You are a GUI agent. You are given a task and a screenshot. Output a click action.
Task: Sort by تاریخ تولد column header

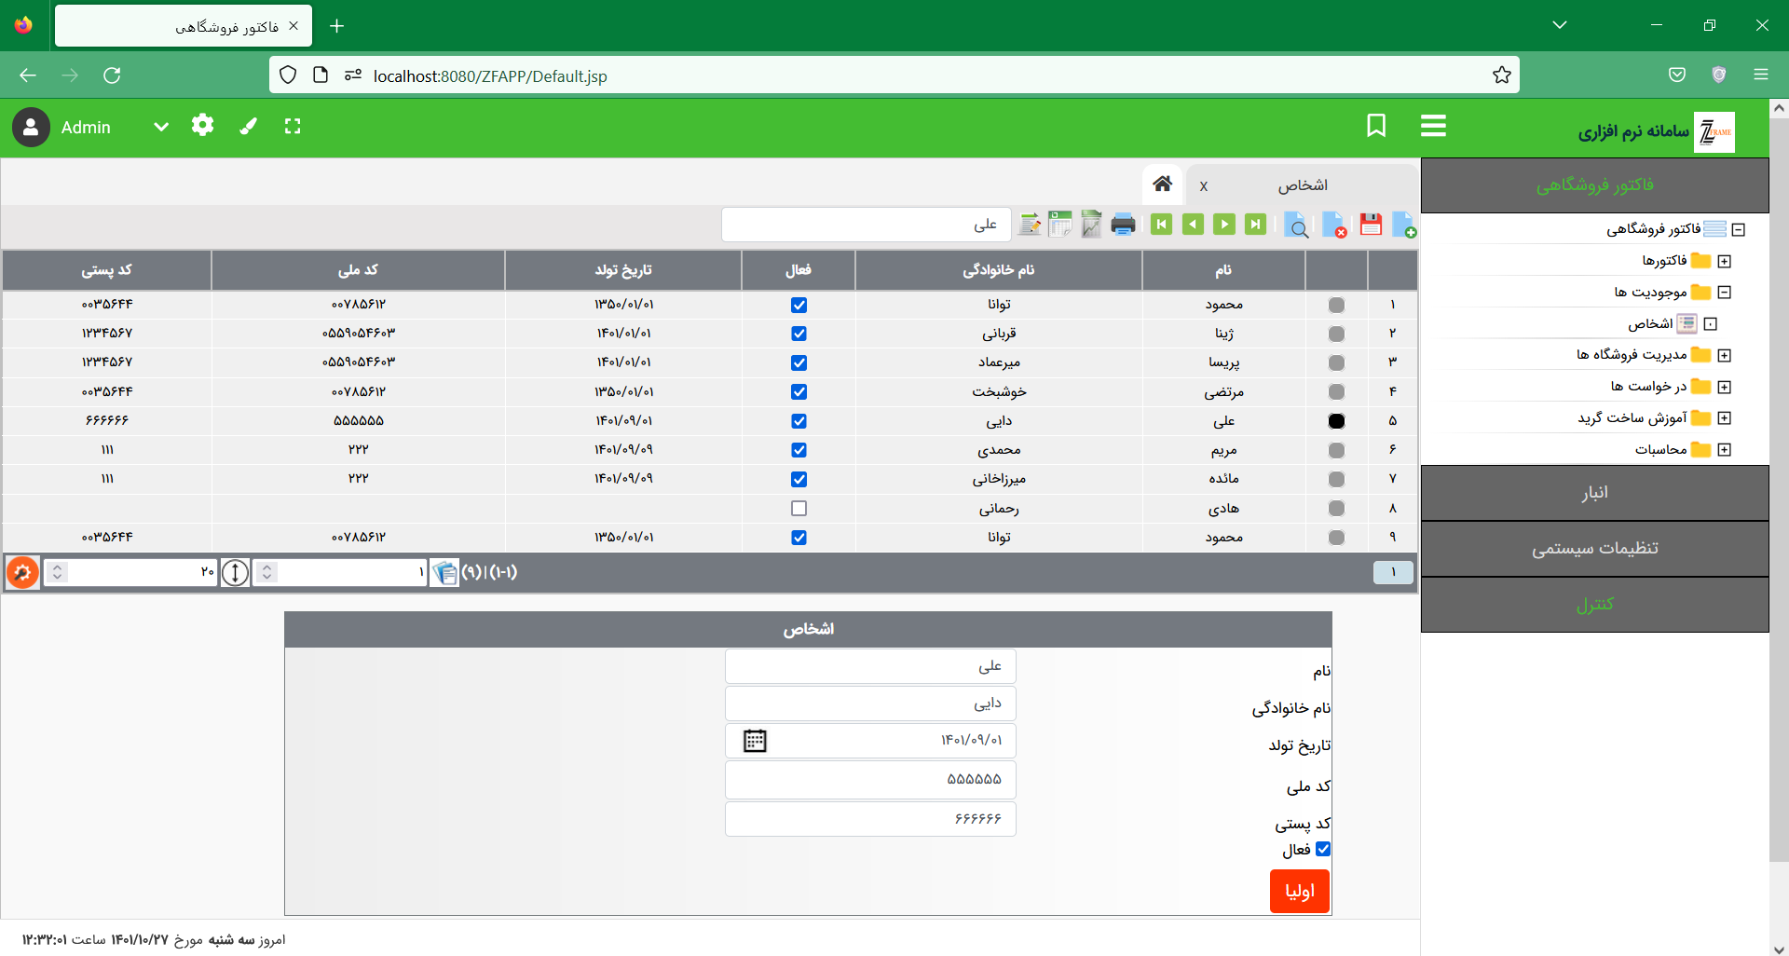pyautogui.click(x=623, y=270)
